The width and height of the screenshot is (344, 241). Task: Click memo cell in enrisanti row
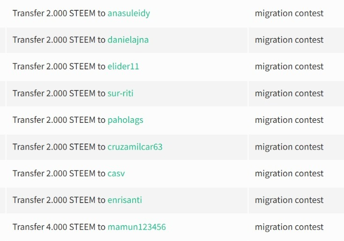(296, 200)
